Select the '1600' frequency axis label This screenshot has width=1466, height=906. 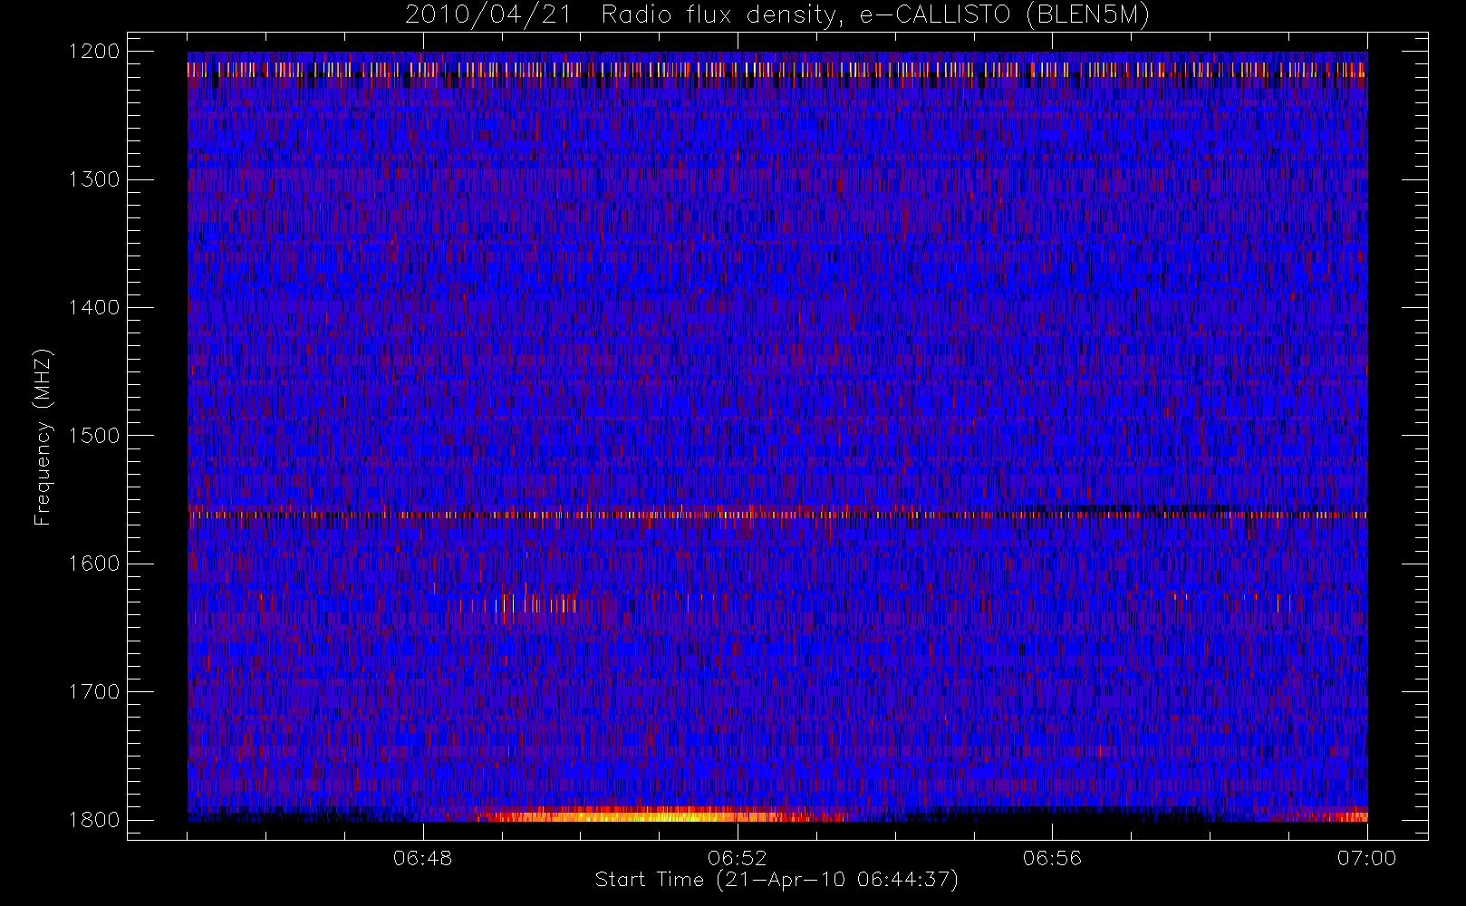coord(94,564)
